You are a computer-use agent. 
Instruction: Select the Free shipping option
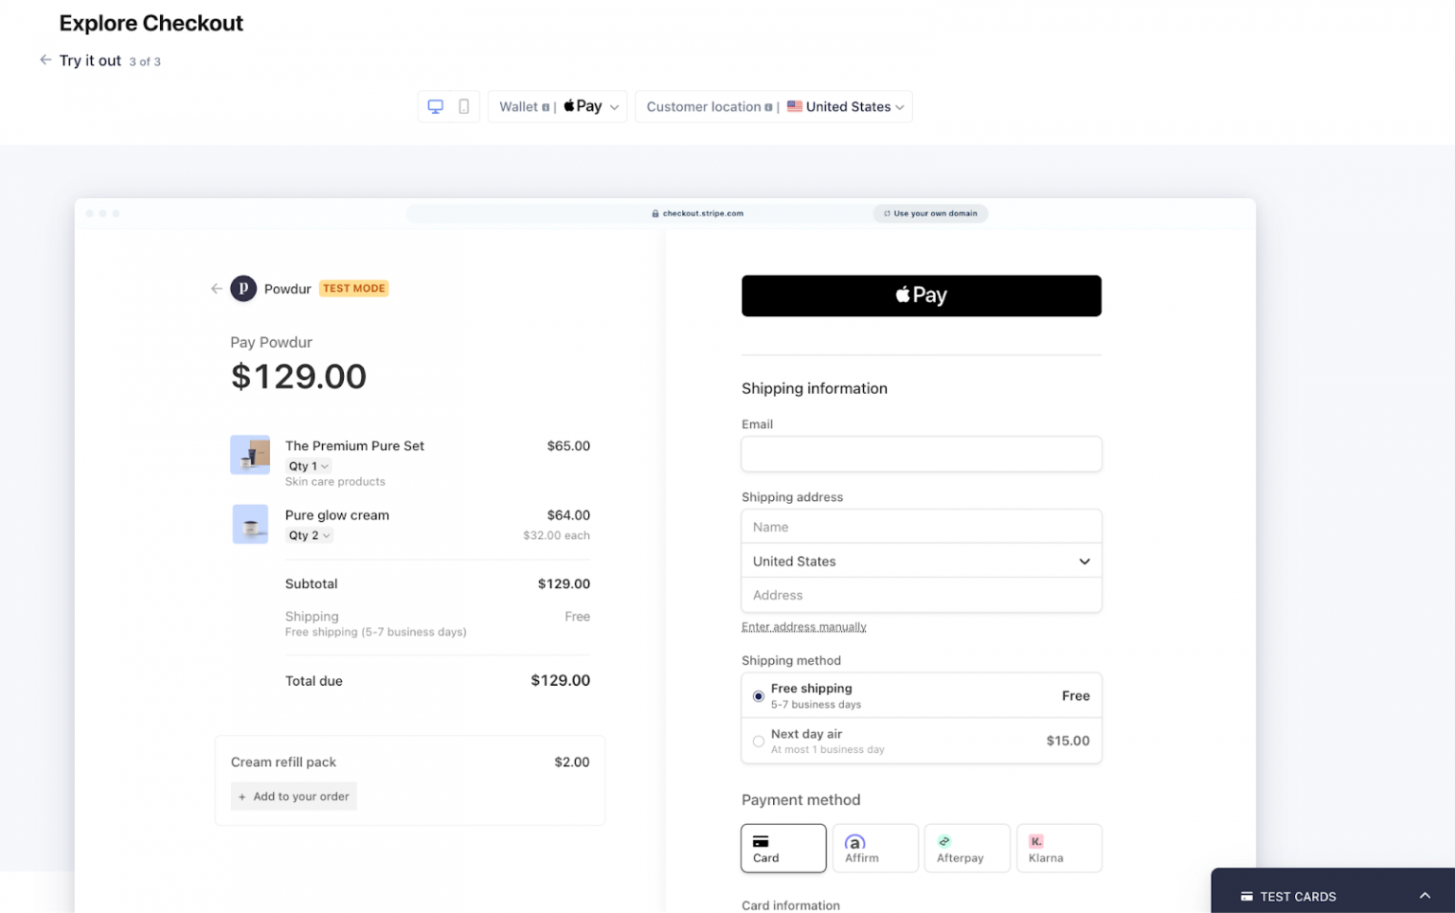point(758,695)
